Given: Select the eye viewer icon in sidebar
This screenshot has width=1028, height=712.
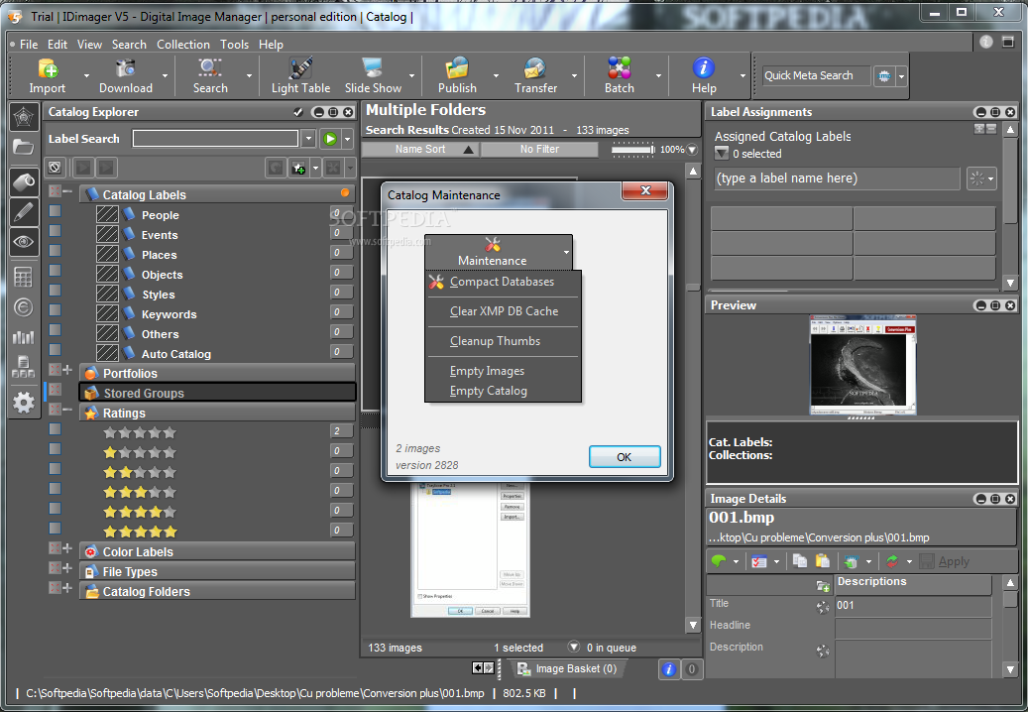Looking at the screenshot, I should click(x=24, y=243).
